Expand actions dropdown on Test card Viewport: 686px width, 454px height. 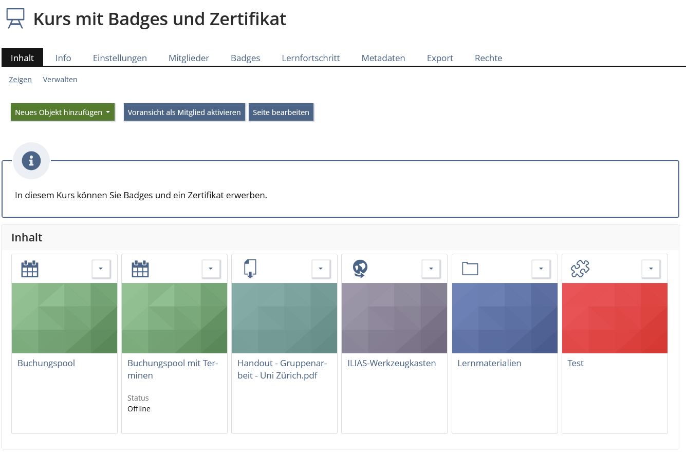coord(651,269)
